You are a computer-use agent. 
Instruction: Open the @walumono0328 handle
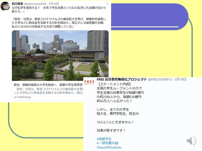[x=35, y=4]
